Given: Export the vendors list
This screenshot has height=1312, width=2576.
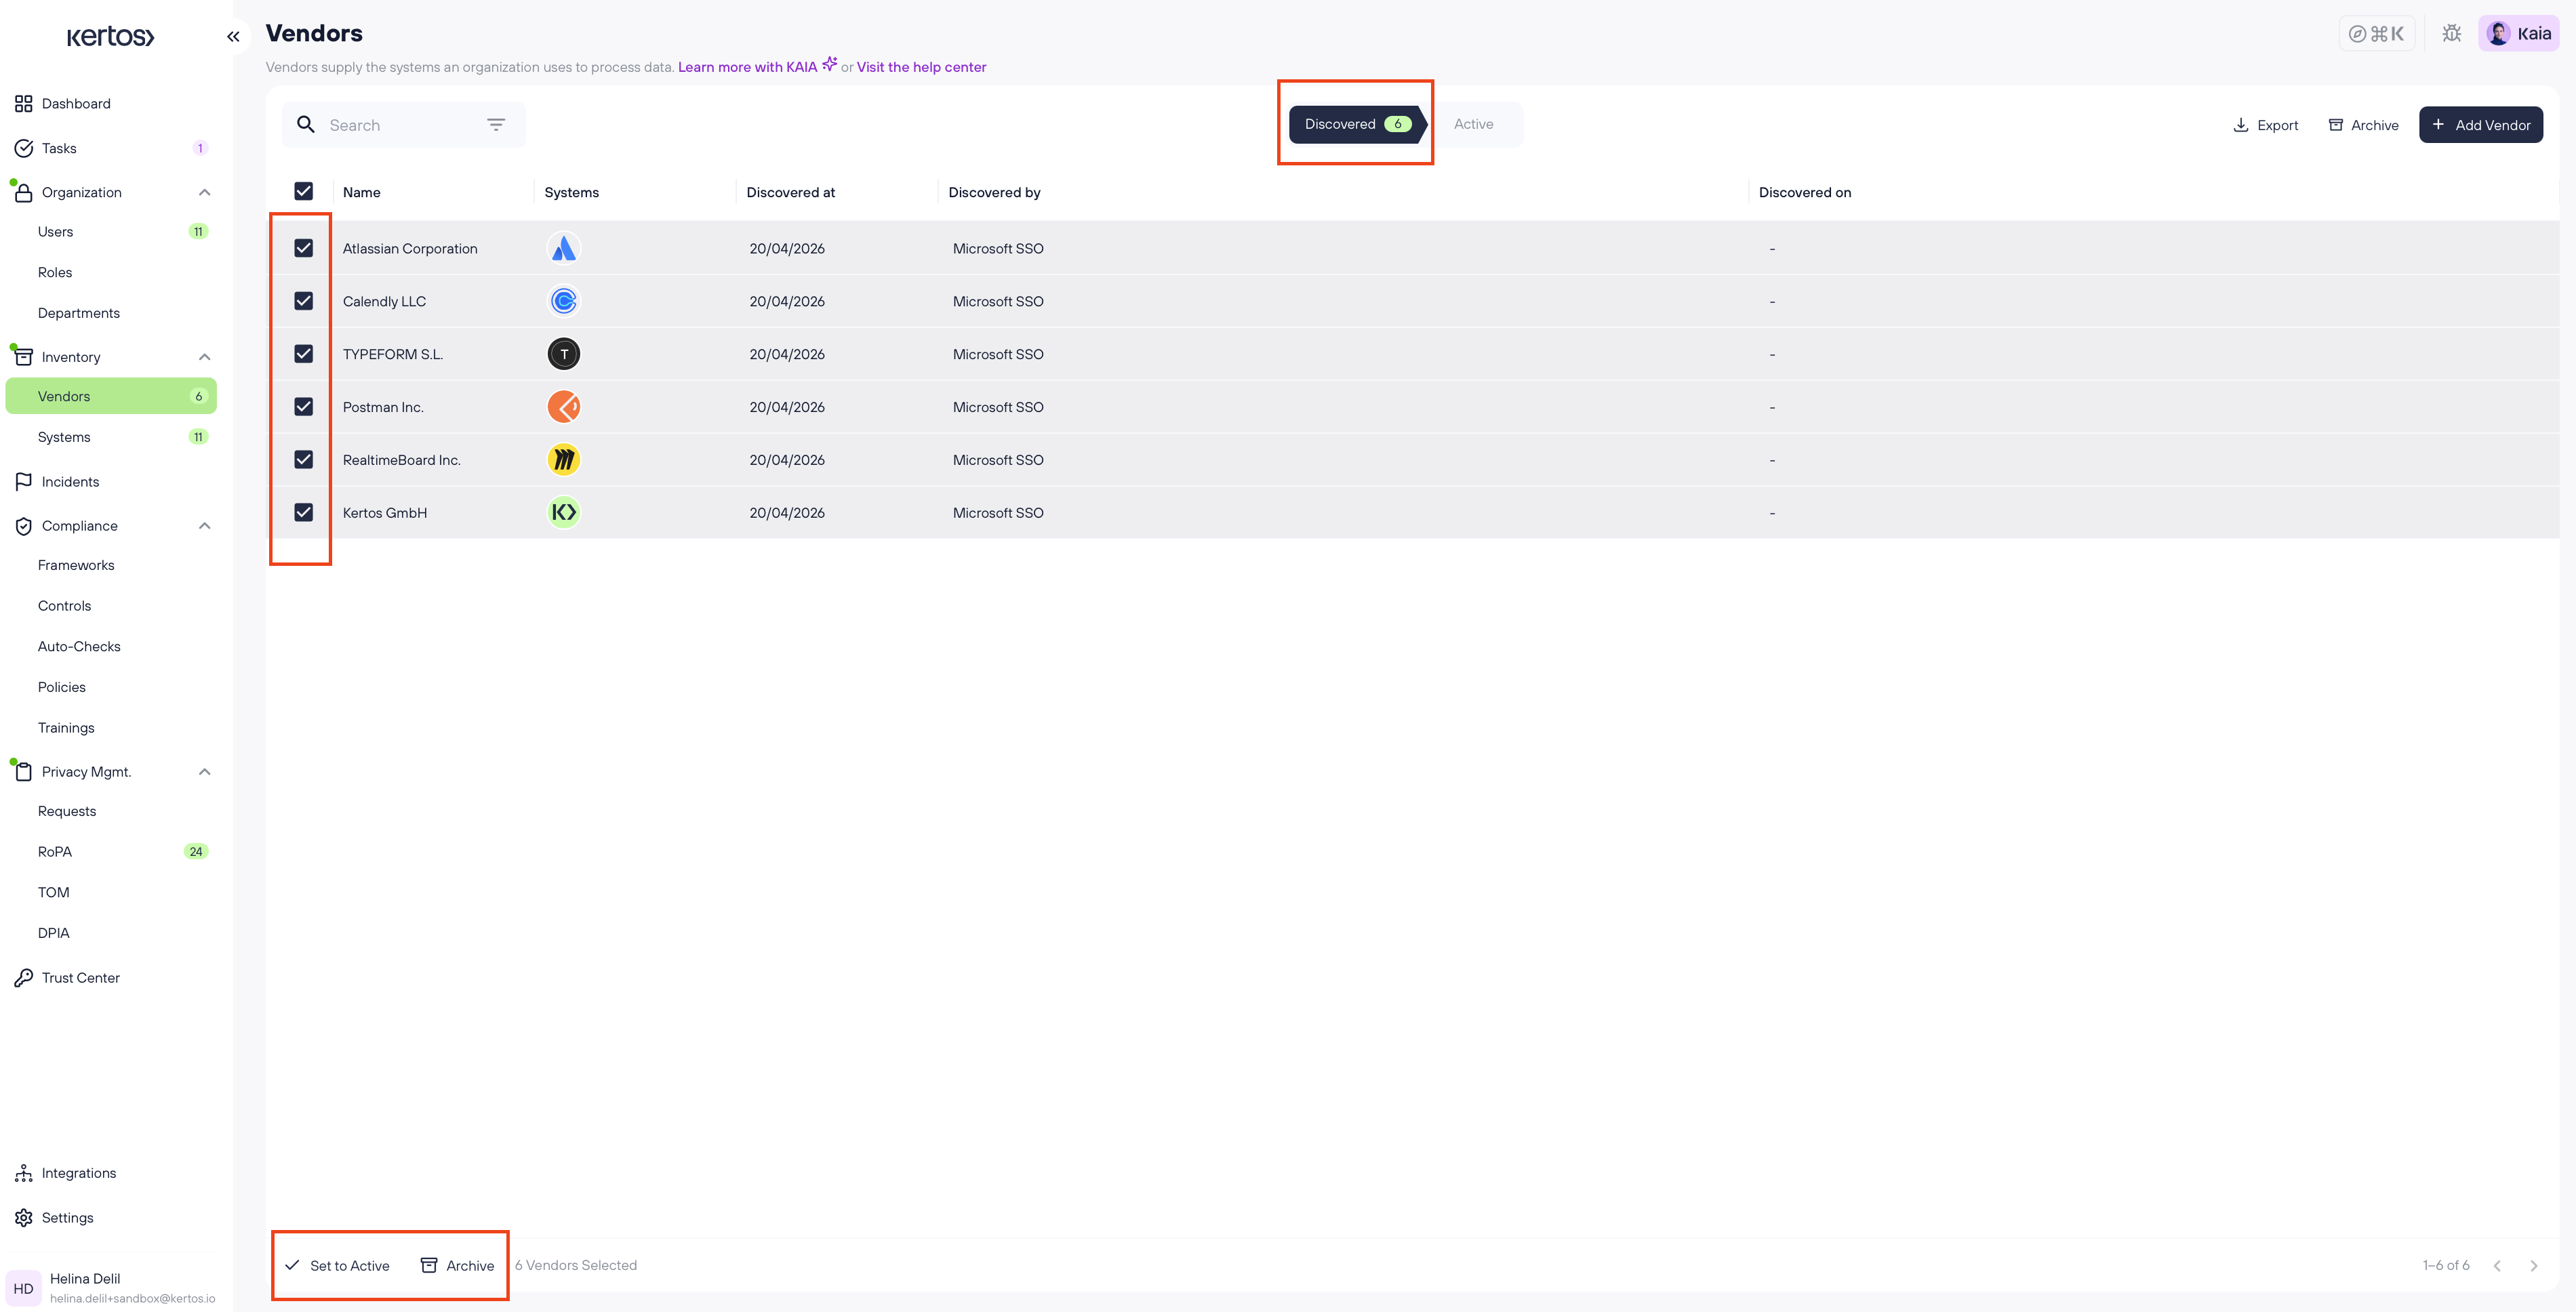Looking at the screenshot, I should pos(2266,125).
